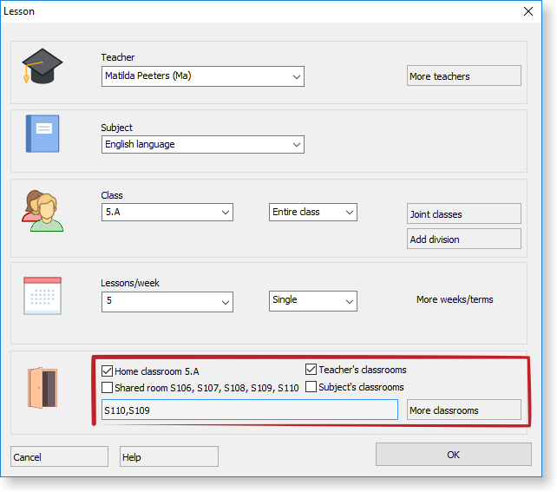
Task: Open the Single lesson length dropdown
Action: pos(349,300)
